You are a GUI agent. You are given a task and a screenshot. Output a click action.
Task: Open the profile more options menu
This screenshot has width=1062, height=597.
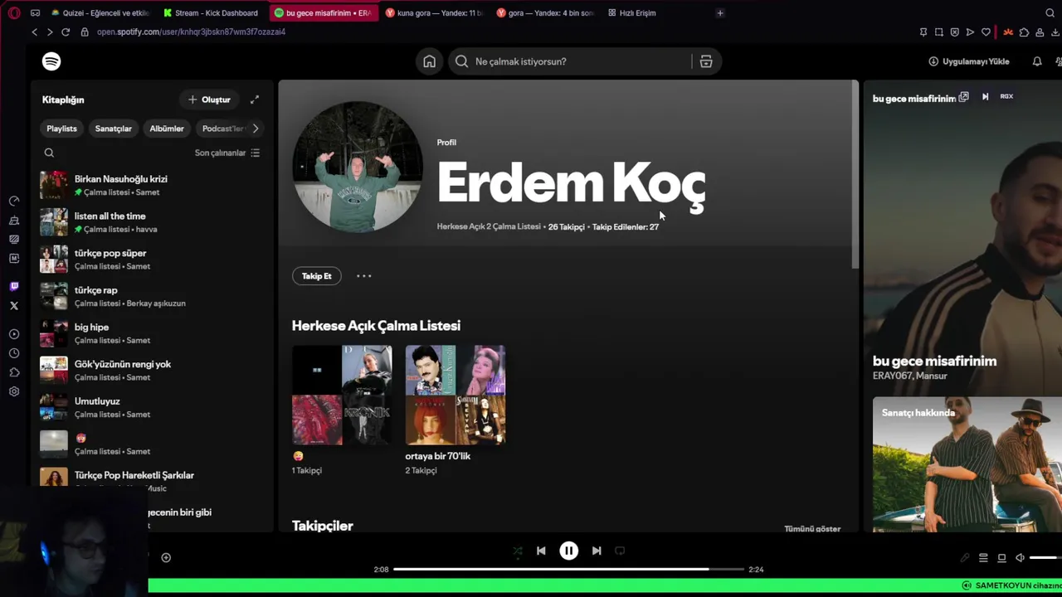coord(363,276)
